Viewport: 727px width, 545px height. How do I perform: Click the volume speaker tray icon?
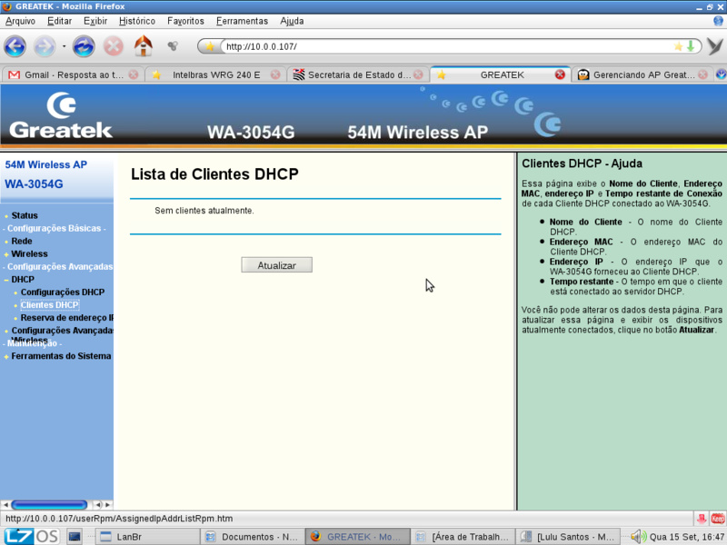click(639, 537)
